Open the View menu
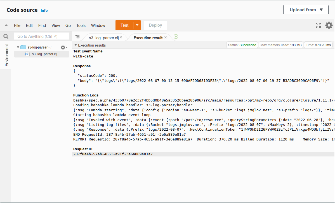 click(56, 26)
